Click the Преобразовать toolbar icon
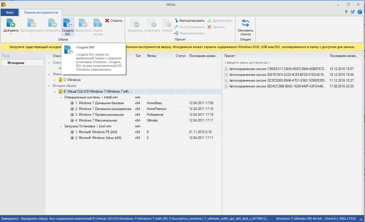 click(32, 23)
